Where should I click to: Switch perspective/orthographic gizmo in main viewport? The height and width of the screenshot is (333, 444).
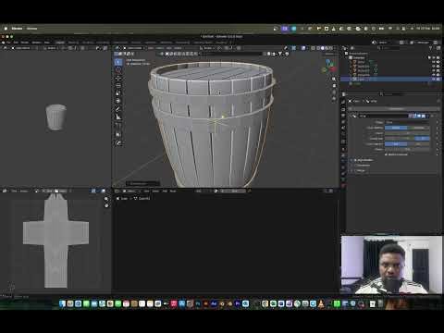pos(334,99)
